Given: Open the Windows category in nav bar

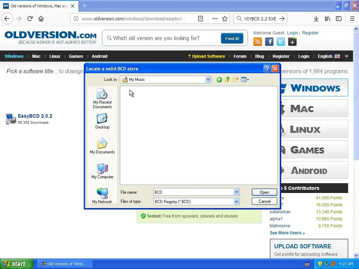Looking at the screenshot, I should [x=14, y=56].
